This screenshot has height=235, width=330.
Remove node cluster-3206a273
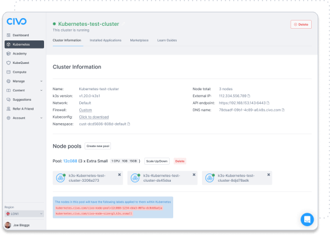click(119, 175)
